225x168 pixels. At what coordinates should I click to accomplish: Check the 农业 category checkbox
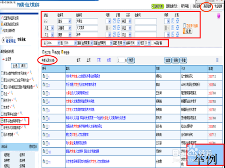[x=2, y=94]
